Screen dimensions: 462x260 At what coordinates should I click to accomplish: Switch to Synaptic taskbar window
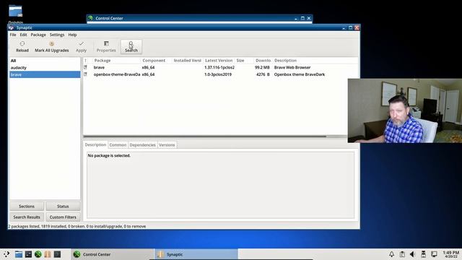pos(196,254)
